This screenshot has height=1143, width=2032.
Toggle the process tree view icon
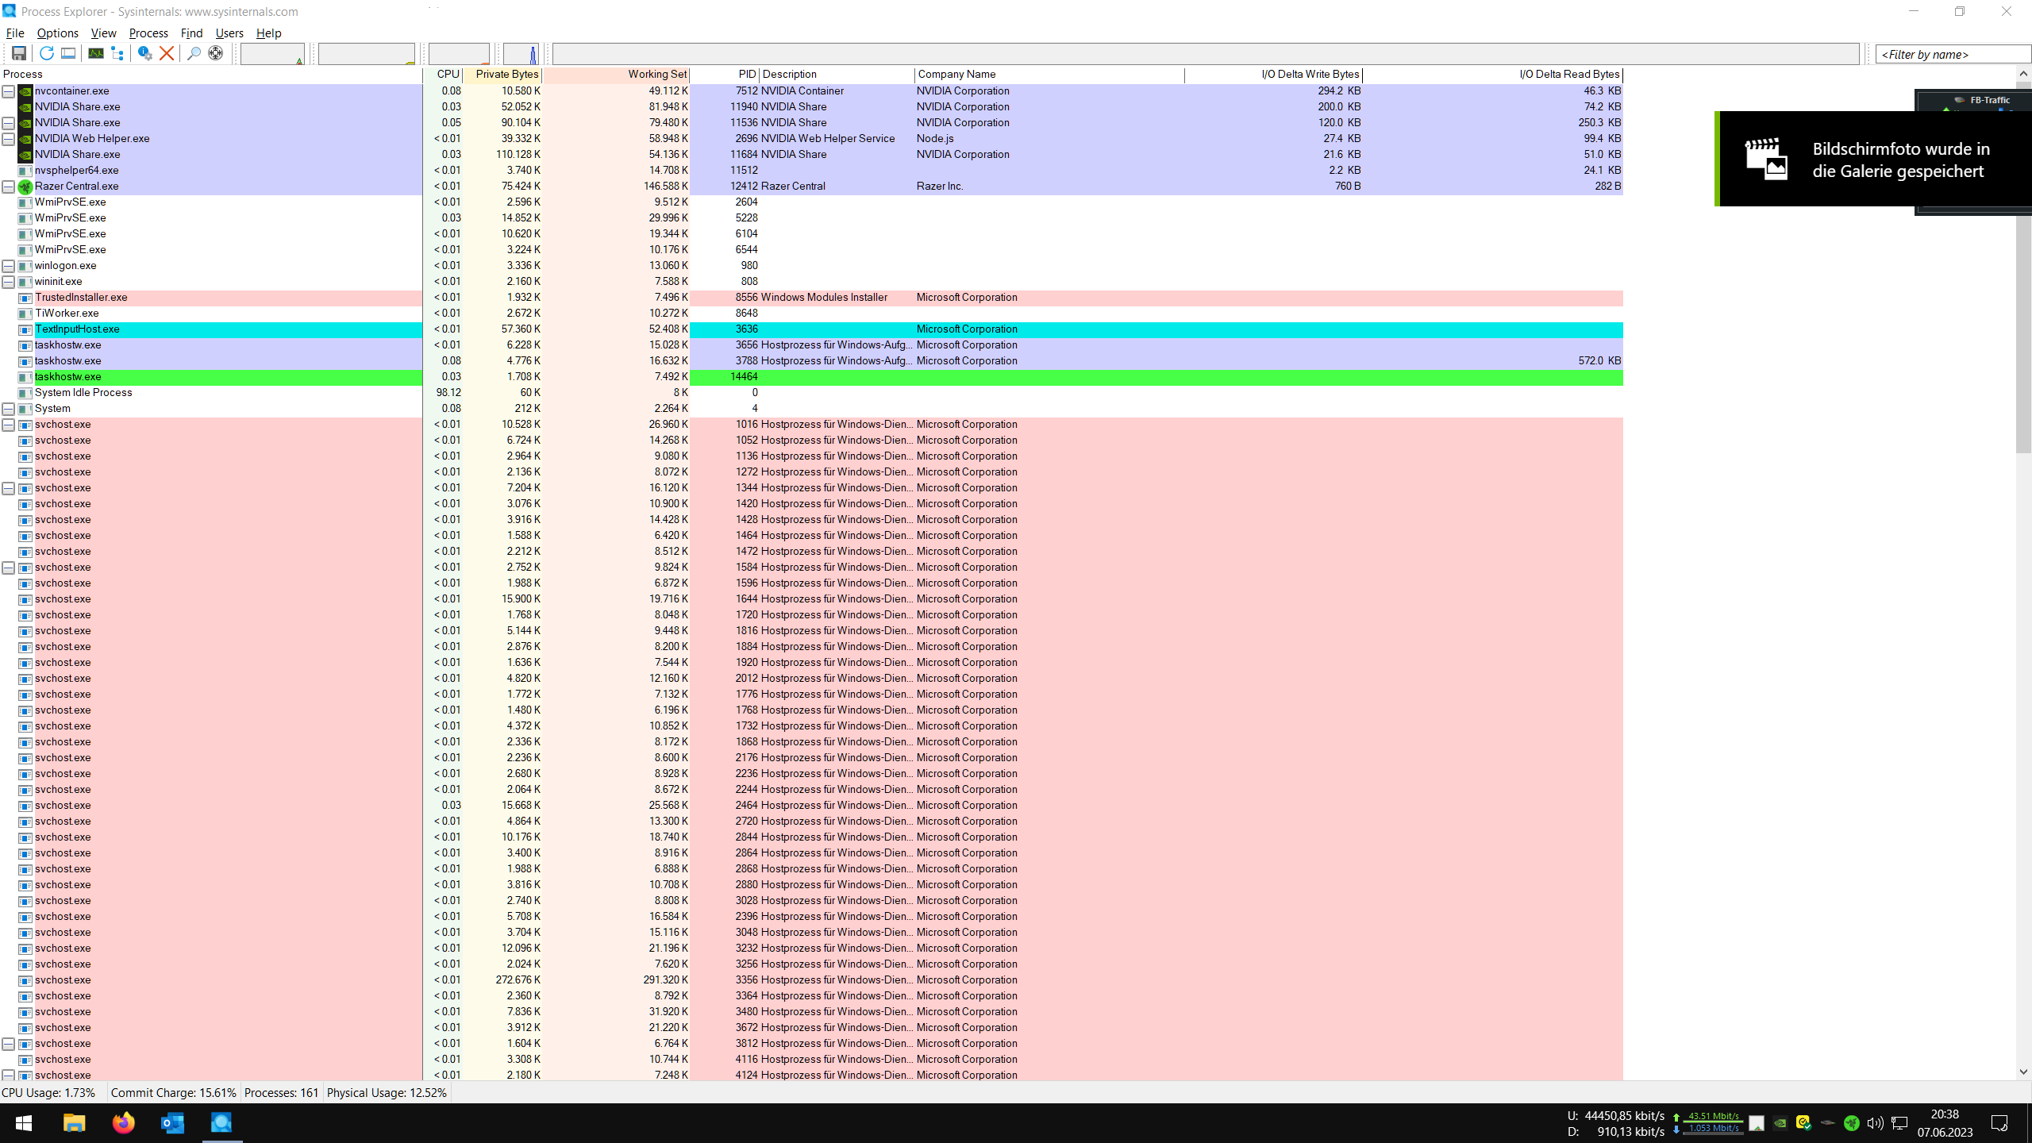117,53
